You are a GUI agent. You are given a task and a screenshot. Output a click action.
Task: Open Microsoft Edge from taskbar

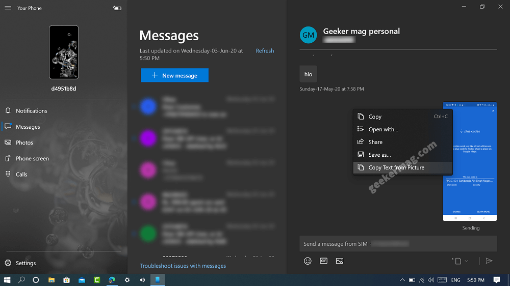pyautogui.click(x=112, y=280)
